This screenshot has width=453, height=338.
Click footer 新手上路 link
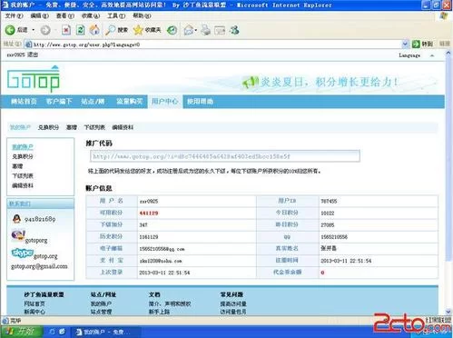pos(159,312)
